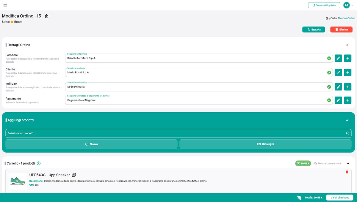Image resolution: width=357 pixels, height=202 pixels.
Task: Open the Ordini breadcrumb link
Action: tap(334, 18)
